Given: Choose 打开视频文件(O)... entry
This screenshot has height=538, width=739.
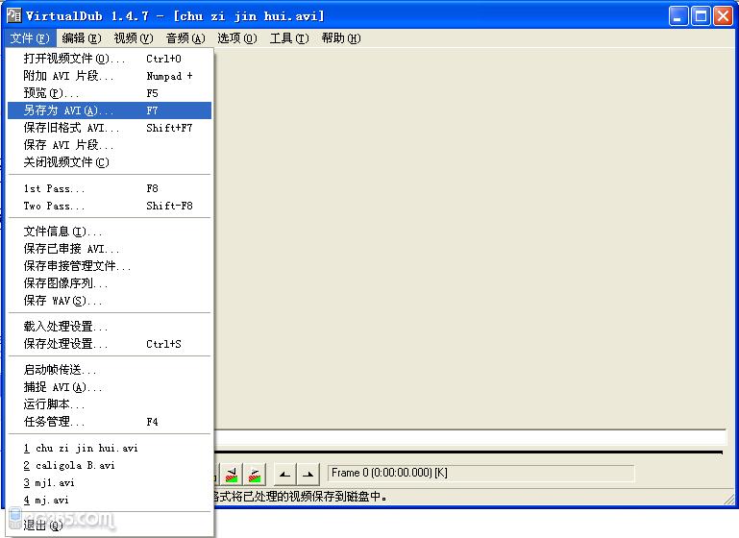Looking at the screenshot, I should (x=110, y=59).
